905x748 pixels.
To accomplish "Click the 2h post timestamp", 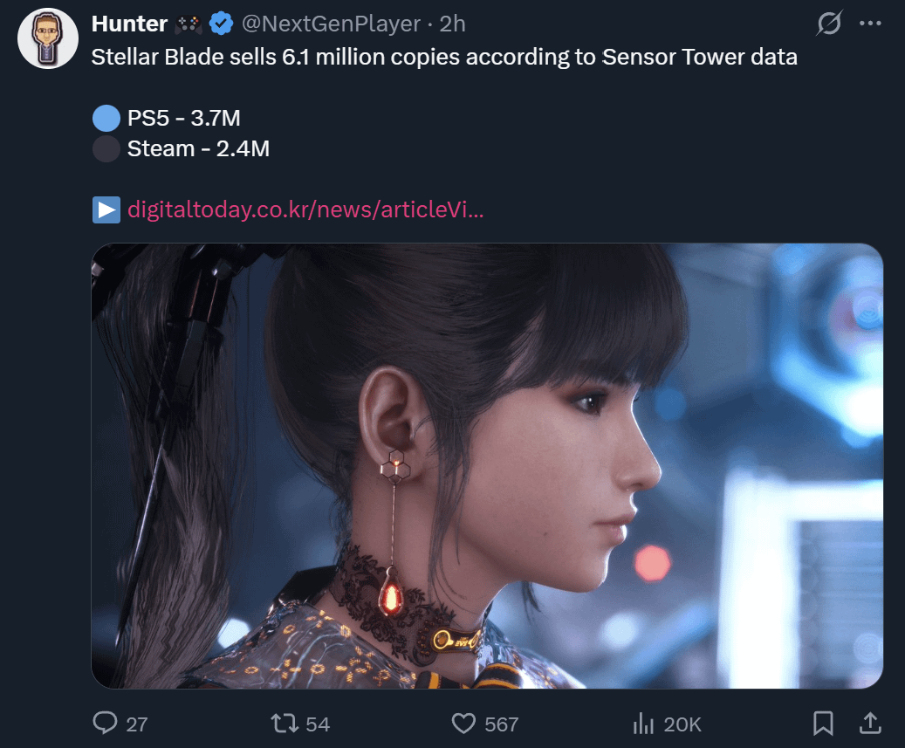I will pos(452,24).
